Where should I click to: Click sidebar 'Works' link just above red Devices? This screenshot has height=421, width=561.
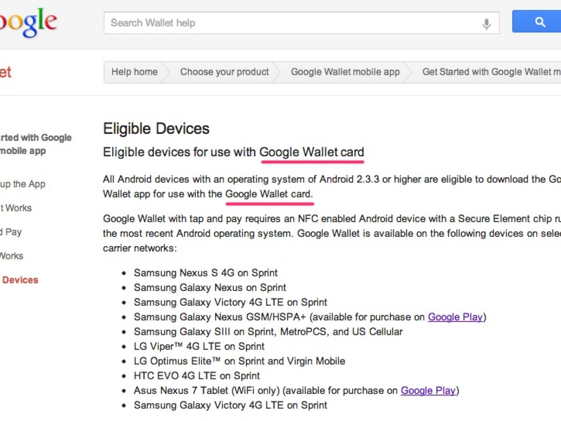coord(11,256)
